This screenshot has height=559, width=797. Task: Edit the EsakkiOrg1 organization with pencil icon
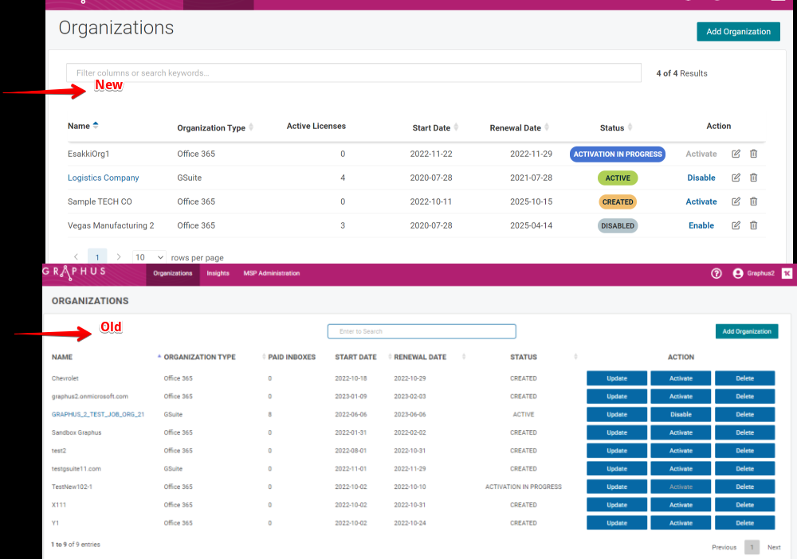click(736, 154)
